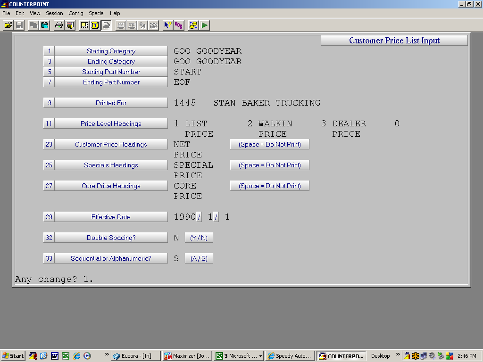Click the Starting Part Number button

click(x=111, y=72)
